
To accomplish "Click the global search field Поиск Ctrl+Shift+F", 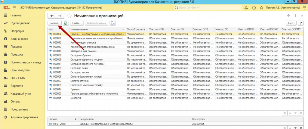I will 208,8.
